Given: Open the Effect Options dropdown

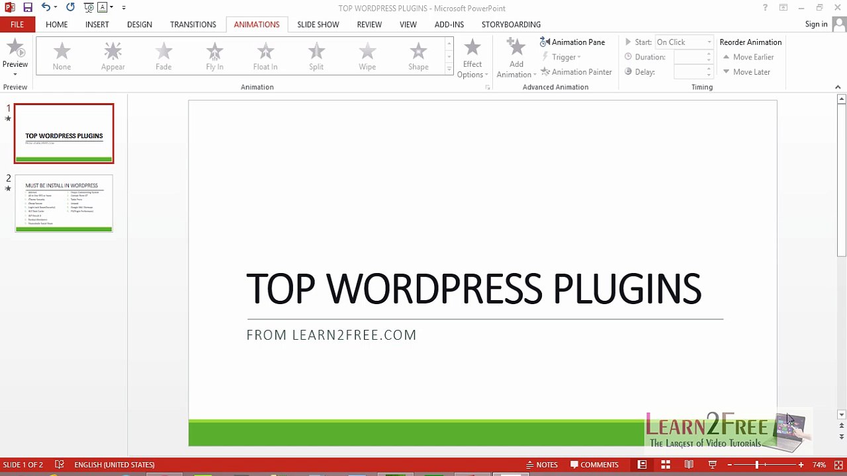Looking at the screenshot, I should click(x=472, y=58).
